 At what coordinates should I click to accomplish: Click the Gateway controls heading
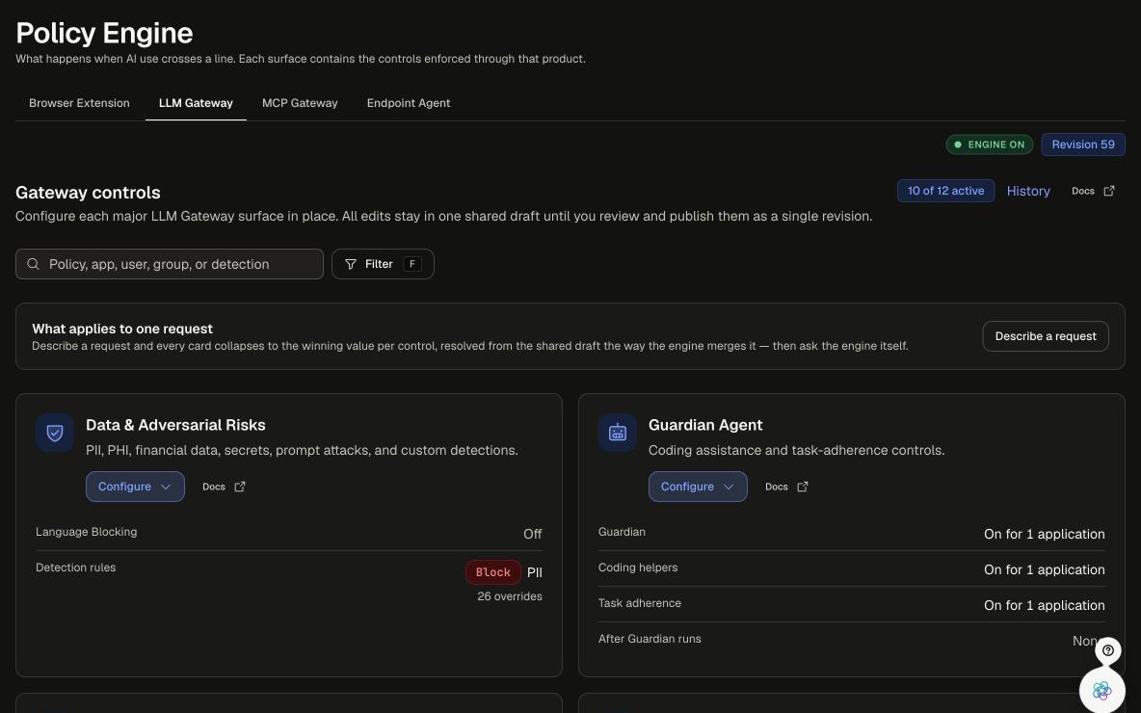coord(88,192)
